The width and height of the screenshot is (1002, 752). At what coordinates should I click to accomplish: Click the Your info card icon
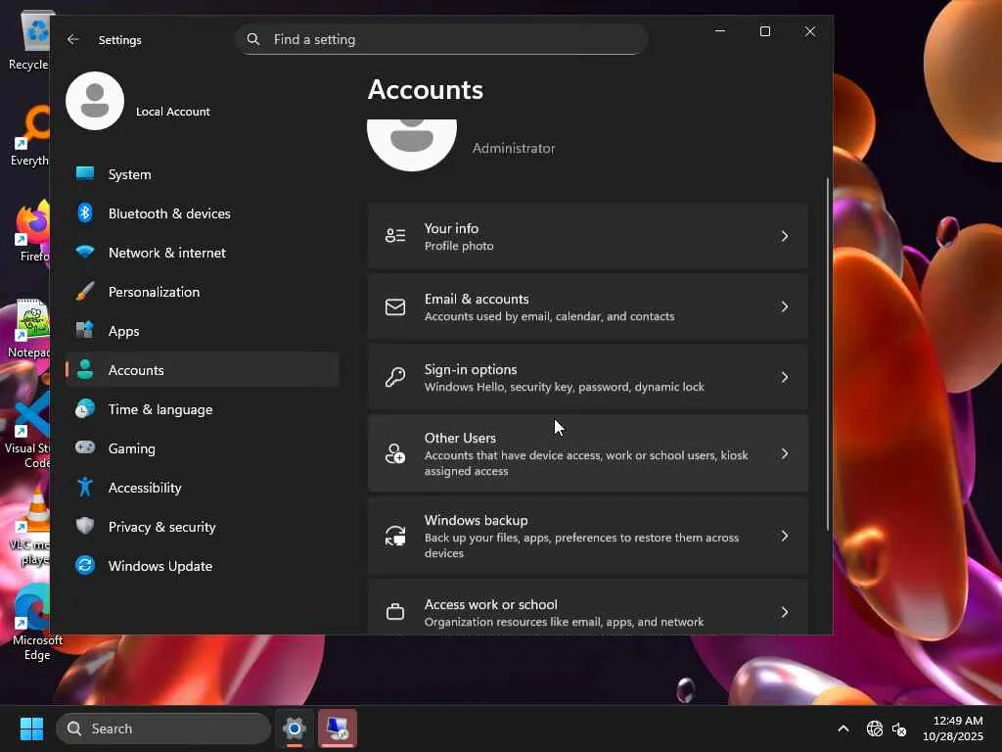coord(395,236)
